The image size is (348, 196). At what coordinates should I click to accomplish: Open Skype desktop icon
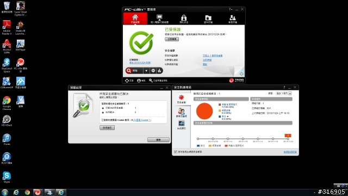coord(7,177)
